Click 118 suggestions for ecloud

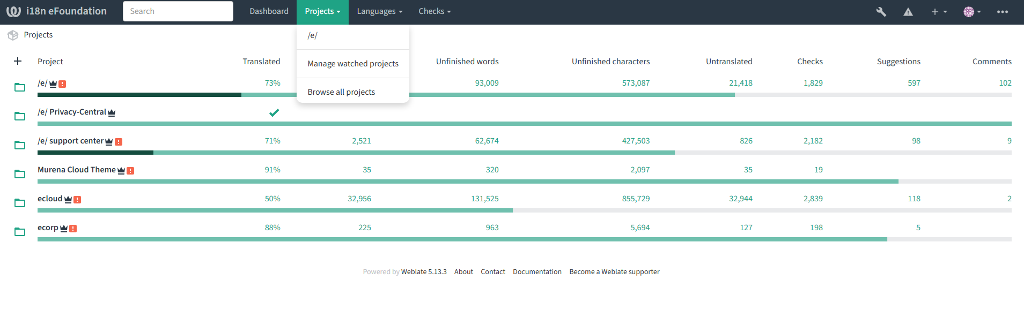tap(914, 199)
